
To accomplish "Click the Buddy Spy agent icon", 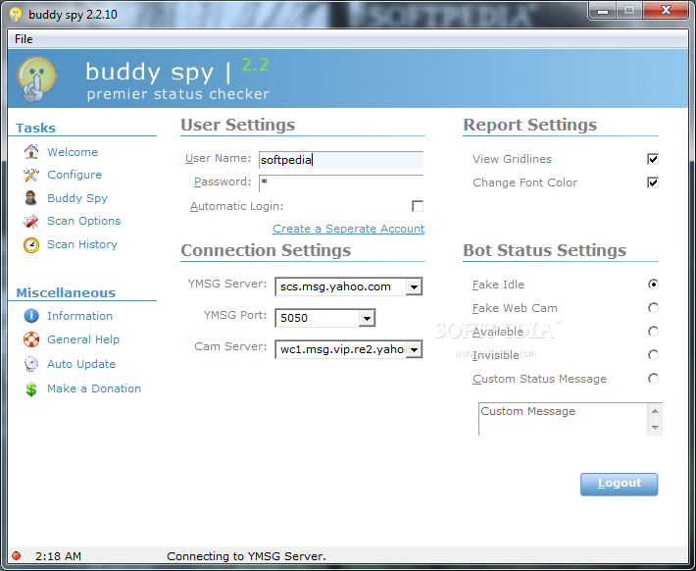I will tap(31, 198).
